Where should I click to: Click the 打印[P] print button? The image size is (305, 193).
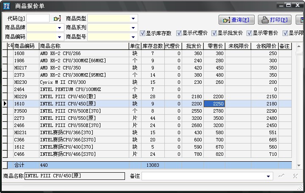[x=274, y=19]
